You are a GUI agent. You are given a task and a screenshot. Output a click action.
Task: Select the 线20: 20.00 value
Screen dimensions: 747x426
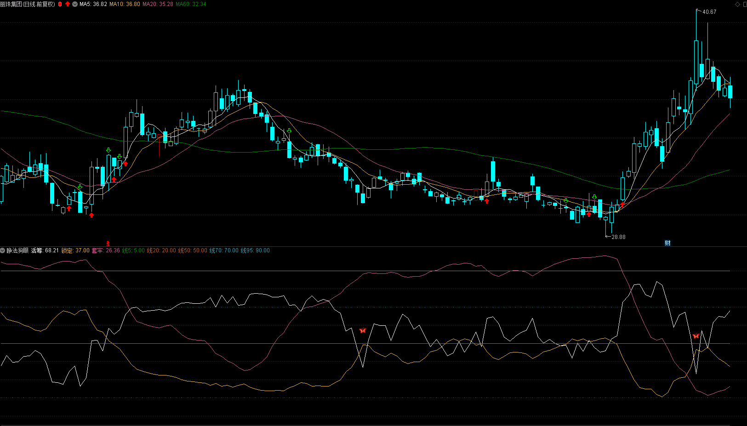click(x=161, y=250)
